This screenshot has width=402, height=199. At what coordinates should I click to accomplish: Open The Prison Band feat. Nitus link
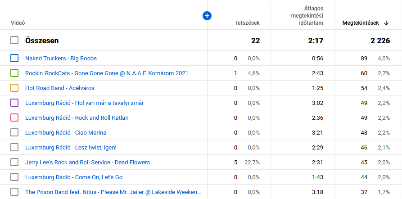[113, 192]
